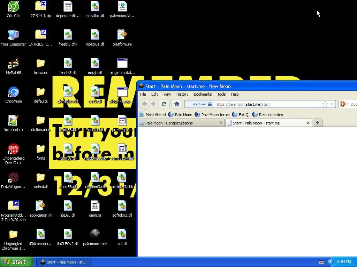Screen dimensions: 357x267
Task: Open the F.A.Q. bookmark
Action: (x=241, y=115)
